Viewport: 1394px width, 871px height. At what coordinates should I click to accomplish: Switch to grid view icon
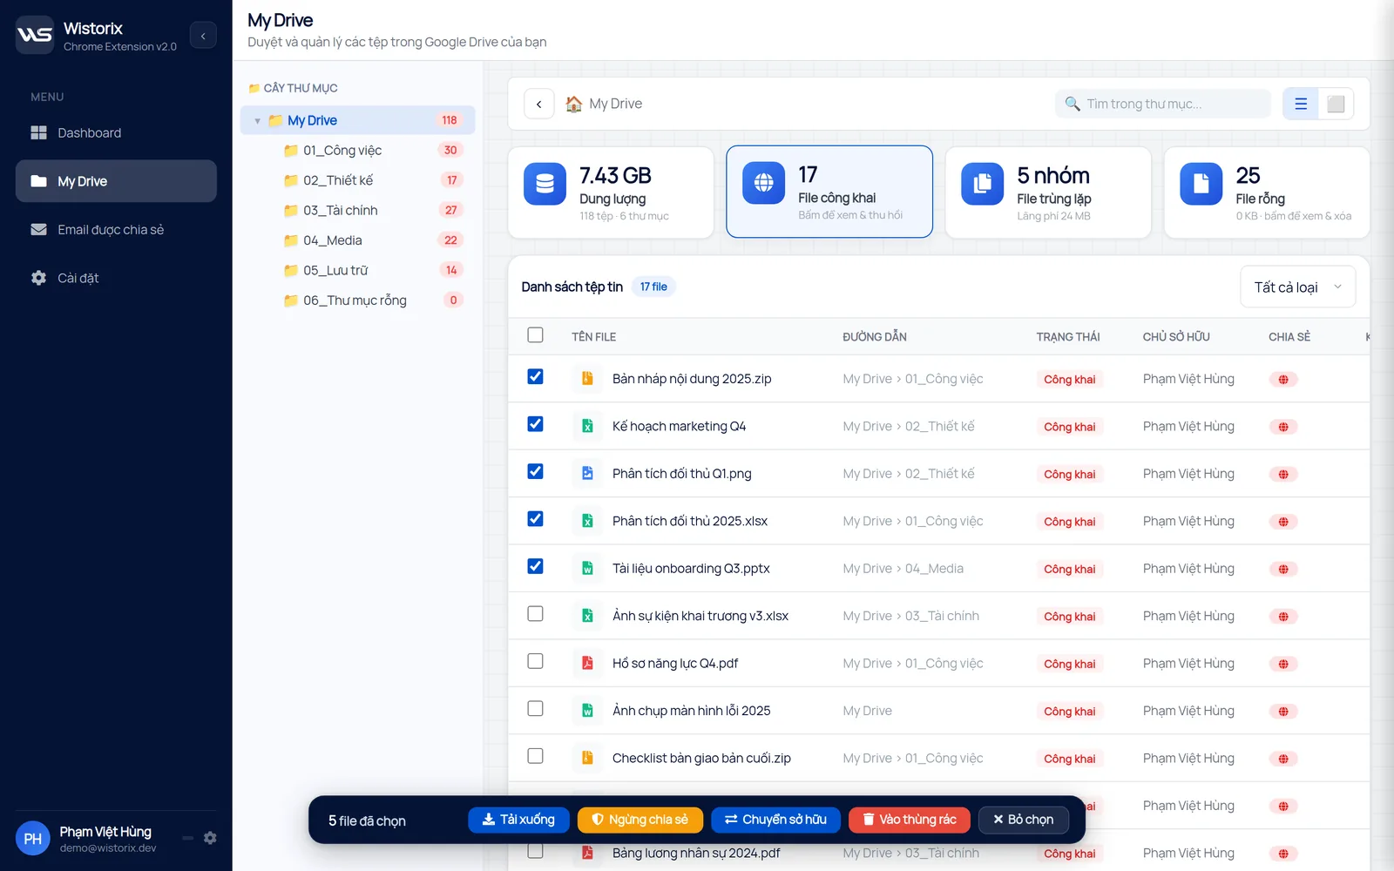[x=1336, y=104]
